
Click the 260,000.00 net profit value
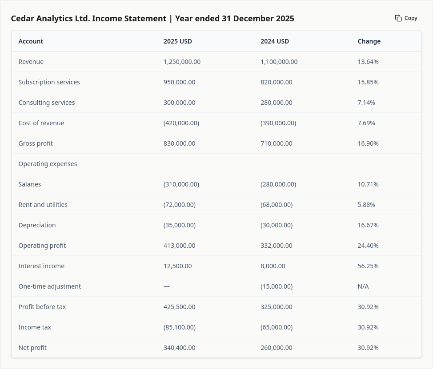pos(276,348)
